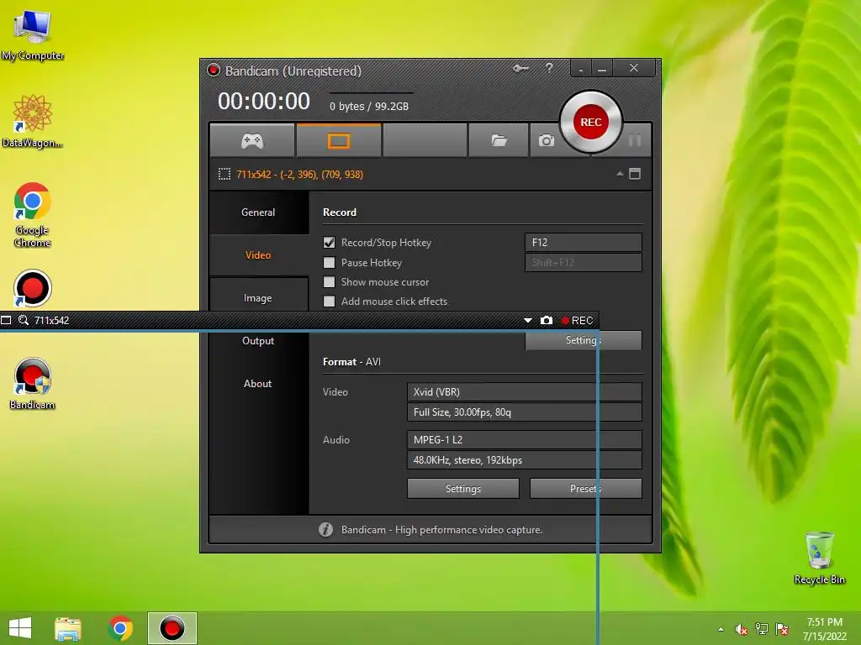Open File Explorer from taskbar
The width and height of the screenshot is (861, 645).
tap(68, 628)
